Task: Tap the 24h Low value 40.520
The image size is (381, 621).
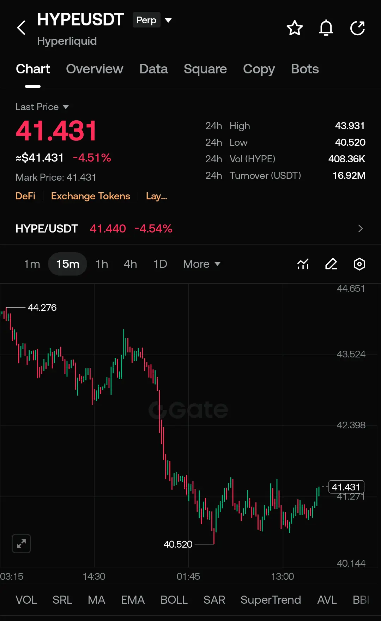Action: 350,143
